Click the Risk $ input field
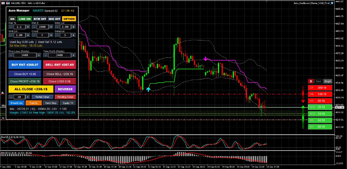347x169 pixels. click(x=43, y=27)
